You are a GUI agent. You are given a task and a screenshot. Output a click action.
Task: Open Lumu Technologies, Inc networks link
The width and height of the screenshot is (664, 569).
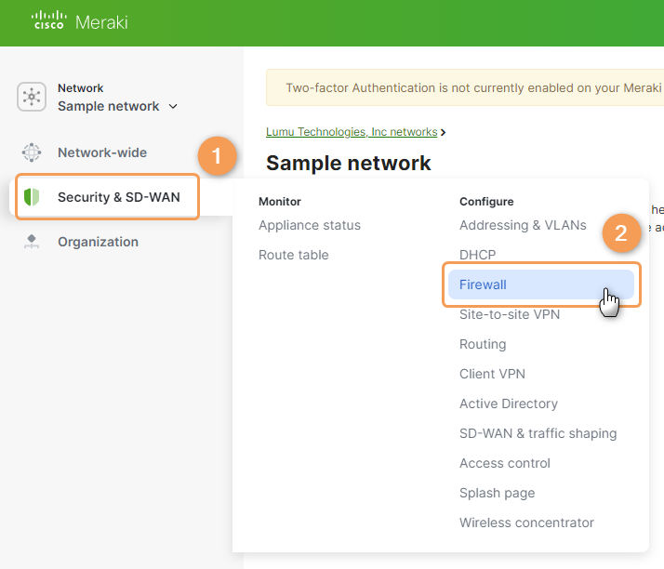352,132
